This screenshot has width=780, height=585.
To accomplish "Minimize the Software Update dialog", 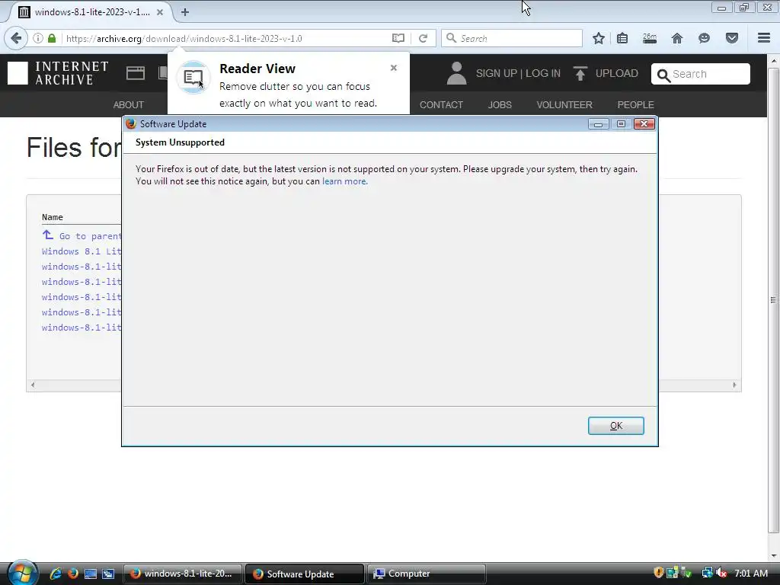I will point(599,124).
